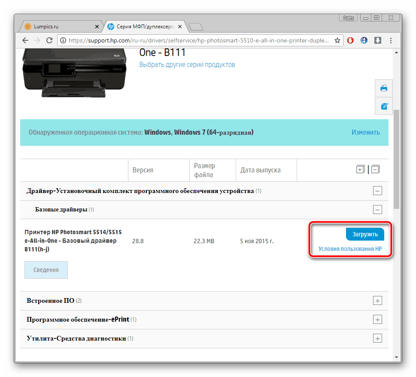Open a new browser tab
Image resolution: width=416 pixels, height=377 pixels.
coord(196,27)
